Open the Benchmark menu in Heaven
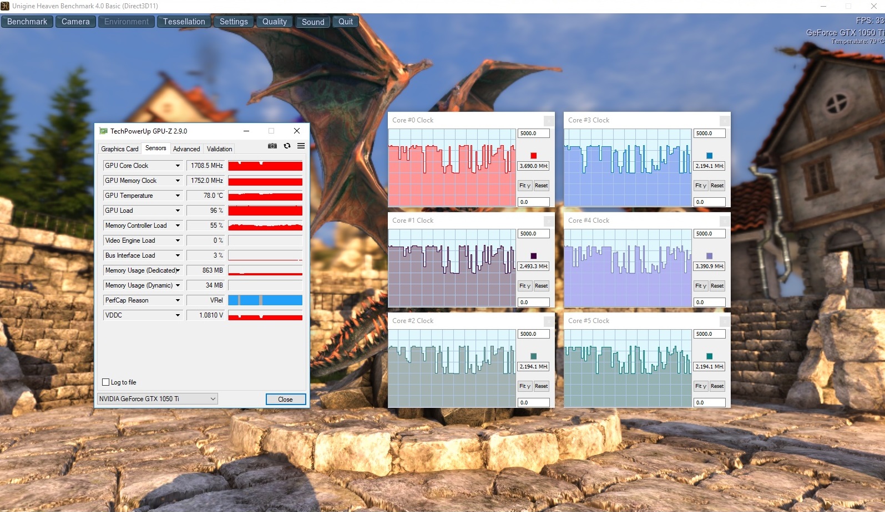The width and height of the screenshot is (885, 512). pos(27,22)
